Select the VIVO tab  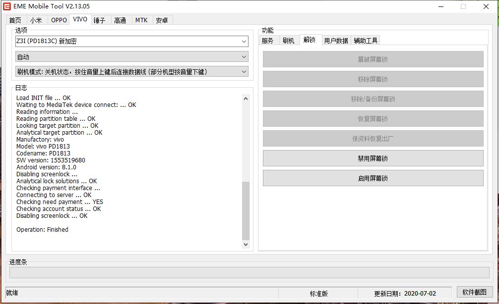click(80, 19)
